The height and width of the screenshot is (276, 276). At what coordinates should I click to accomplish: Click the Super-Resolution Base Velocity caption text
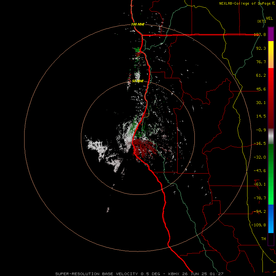[140, 274]
